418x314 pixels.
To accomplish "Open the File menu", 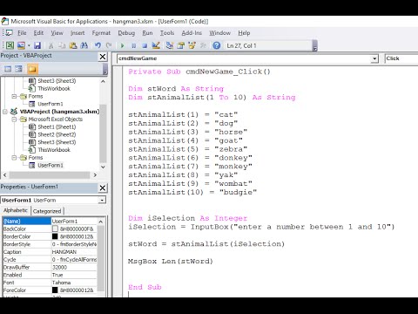I will coord(22,33).
